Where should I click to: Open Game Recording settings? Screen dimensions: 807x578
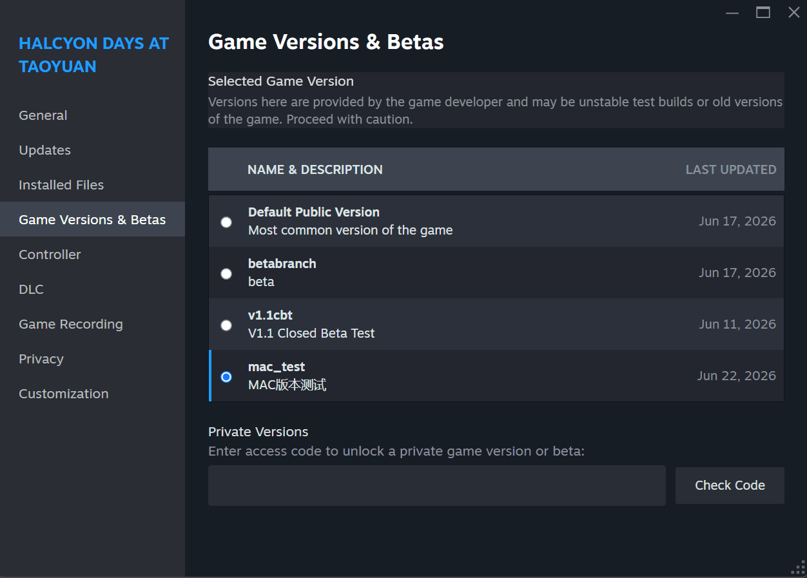[92, 324]
